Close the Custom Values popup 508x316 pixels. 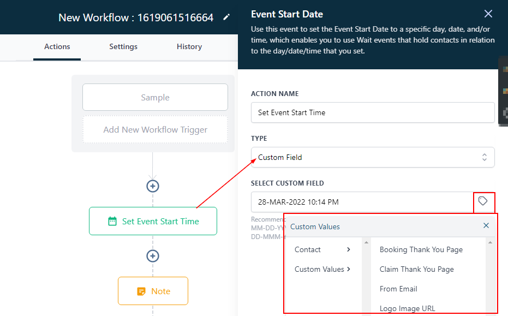(x=486, y=225)
